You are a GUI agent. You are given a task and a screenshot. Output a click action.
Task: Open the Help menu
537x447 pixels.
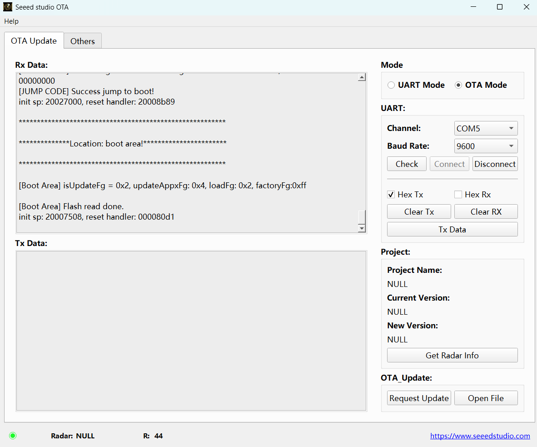11,21
